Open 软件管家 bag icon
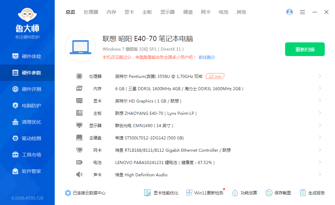335x205 pixels. pyautogui.click(x=15, y=171)
